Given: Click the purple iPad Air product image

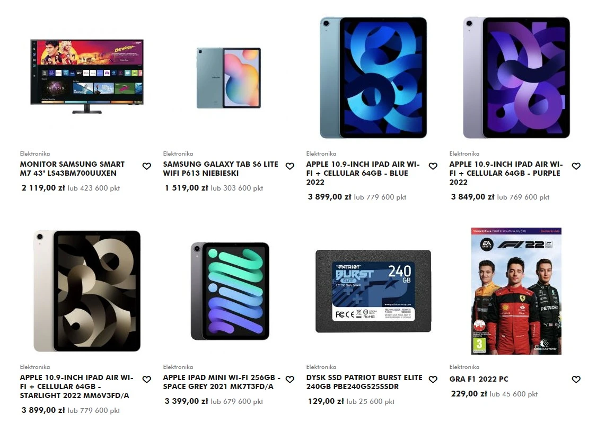Looking at the screenshot, I should click(x=516, y=78).
